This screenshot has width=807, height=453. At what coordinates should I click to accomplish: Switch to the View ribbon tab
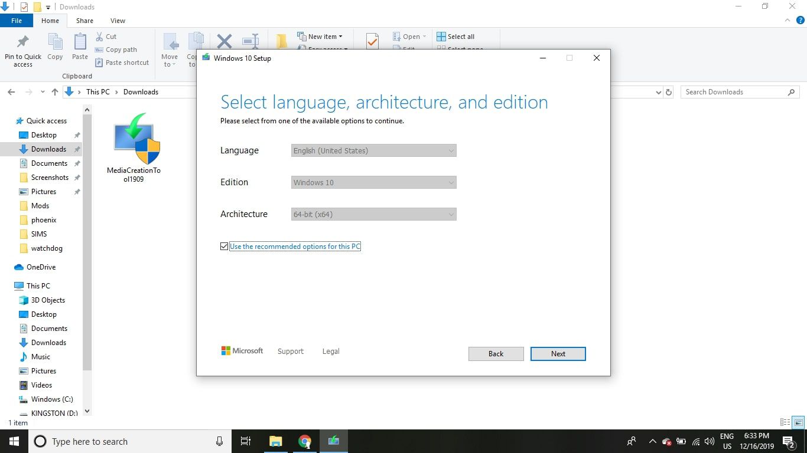[x=118, y=21]
